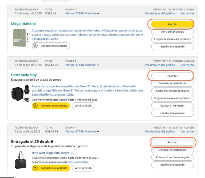
Task: Click Comprar nuevamente for the notebook
Action: (51, 46)
